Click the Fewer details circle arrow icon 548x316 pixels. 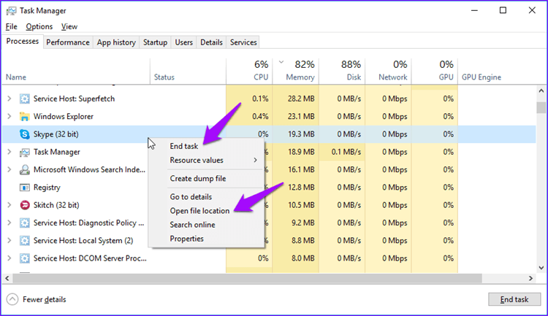(x=12, y=299)
